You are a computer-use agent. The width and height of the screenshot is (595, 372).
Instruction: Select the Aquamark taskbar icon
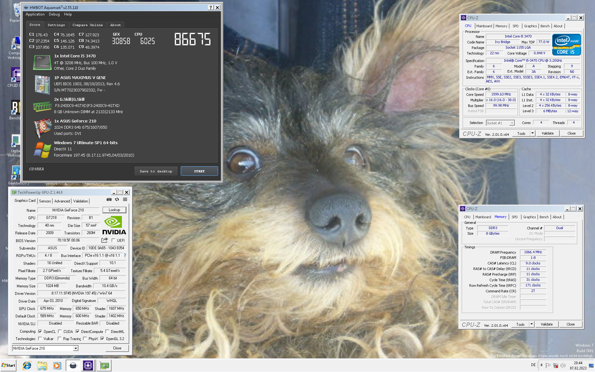73,366
